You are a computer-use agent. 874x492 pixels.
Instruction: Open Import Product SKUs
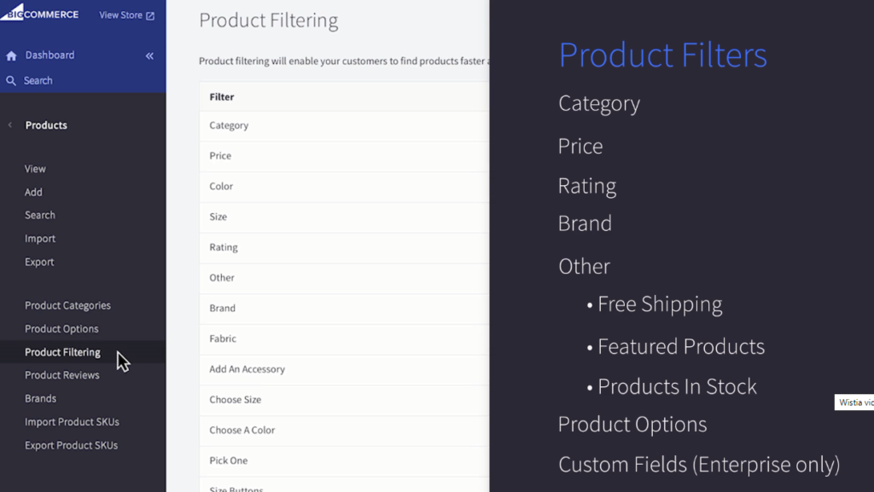pyautogui.click(x=72, y=422)
